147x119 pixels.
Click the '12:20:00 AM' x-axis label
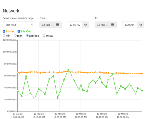click(60, 117)
